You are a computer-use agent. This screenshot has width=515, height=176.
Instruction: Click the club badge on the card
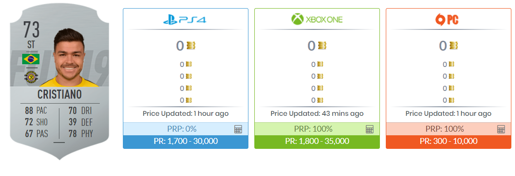click(x=30, y=76)
